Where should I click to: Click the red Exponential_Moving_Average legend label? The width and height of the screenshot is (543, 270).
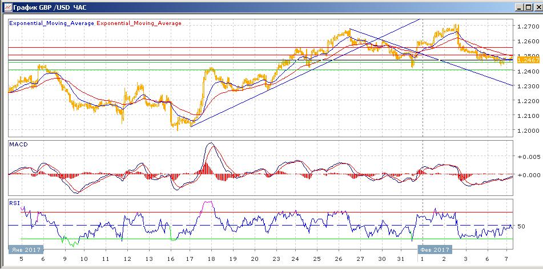pos(139,23)
